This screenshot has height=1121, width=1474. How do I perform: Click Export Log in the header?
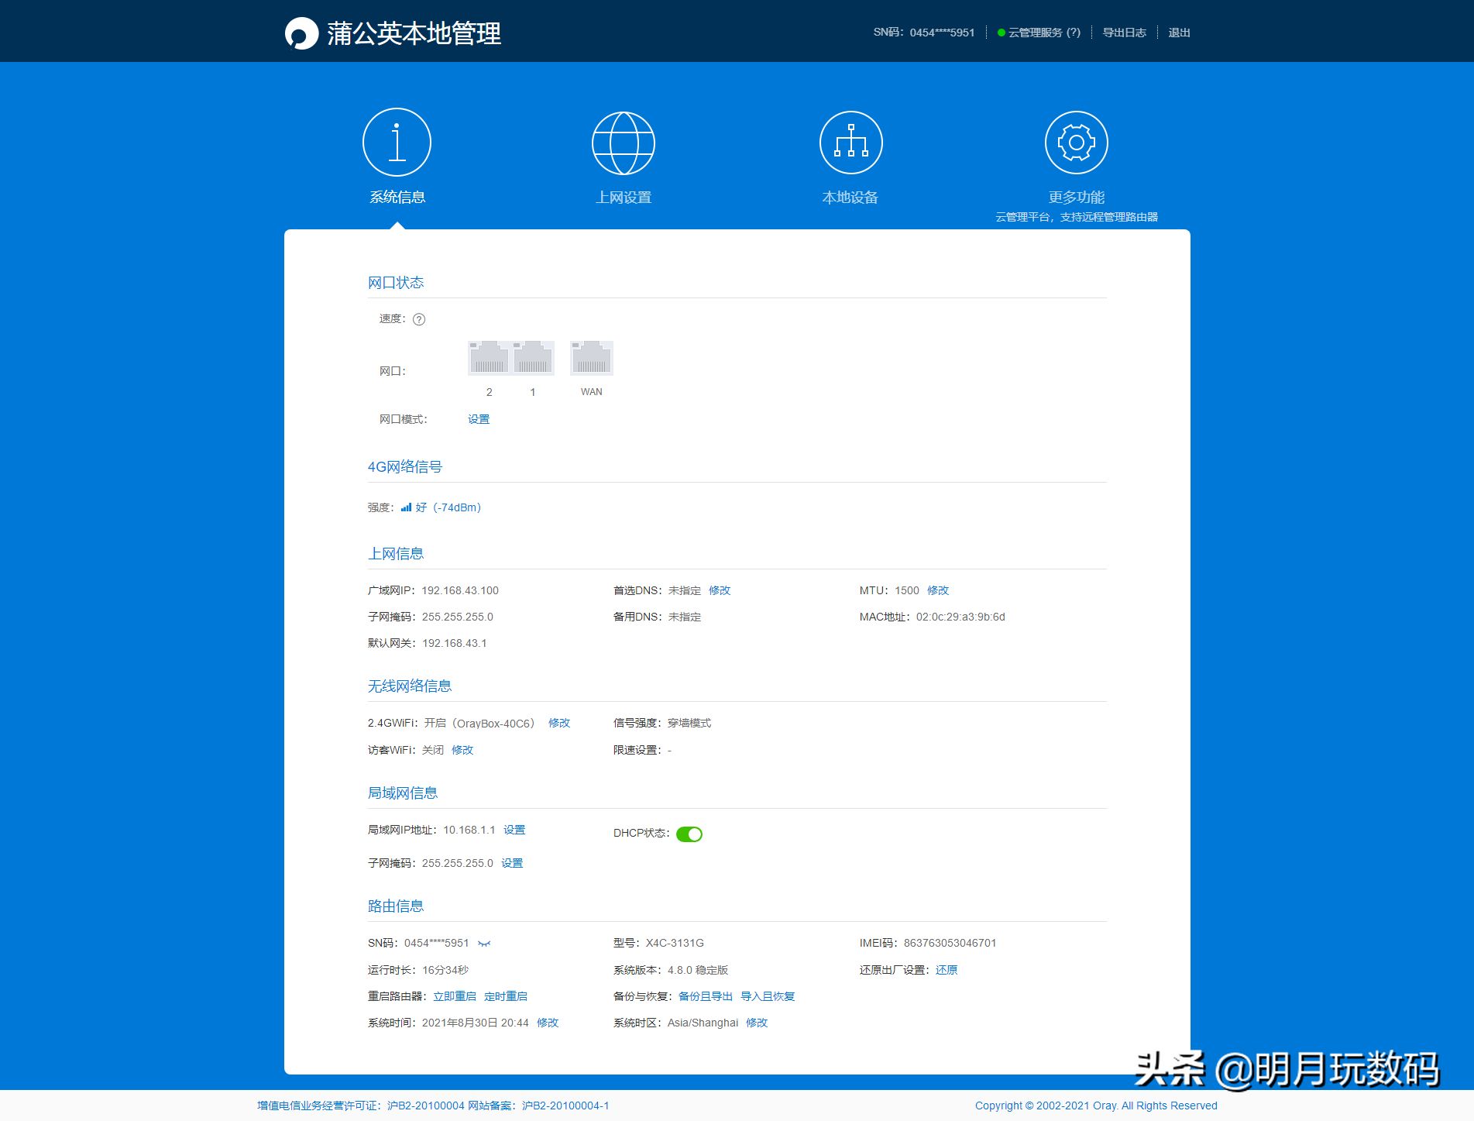[1124, 33]
